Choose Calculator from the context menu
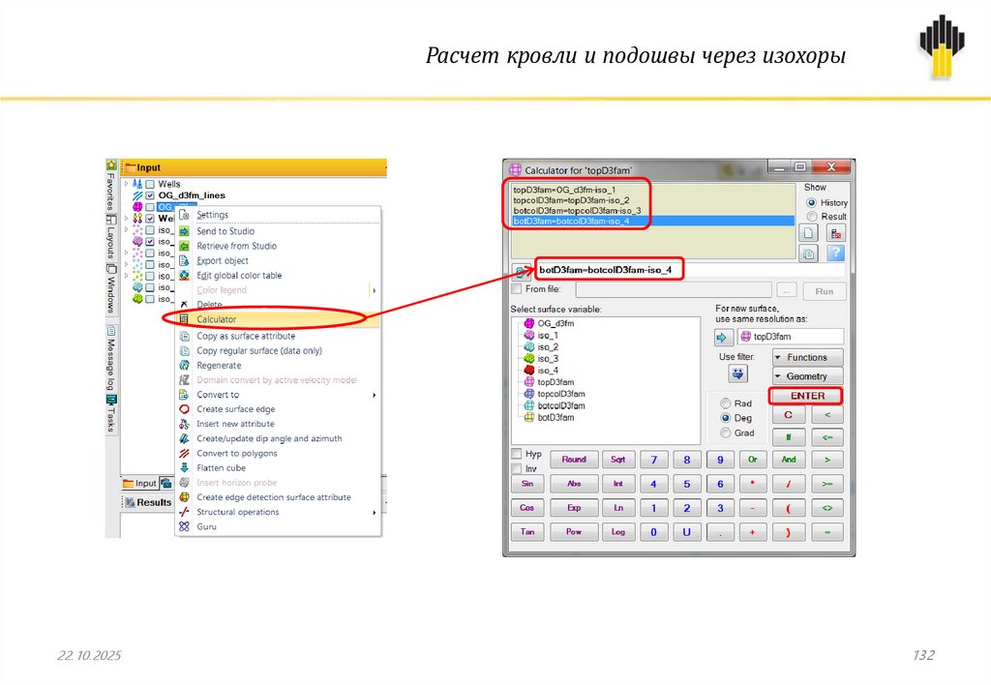991x685 pixels. [278, 319]
